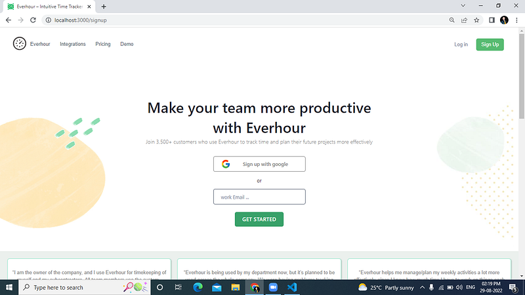Open the zoom magnifier icon in address bar

tap(451, 20)
